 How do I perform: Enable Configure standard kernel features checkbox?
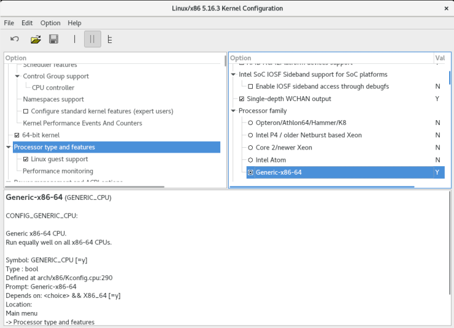[x=26, y=111]
